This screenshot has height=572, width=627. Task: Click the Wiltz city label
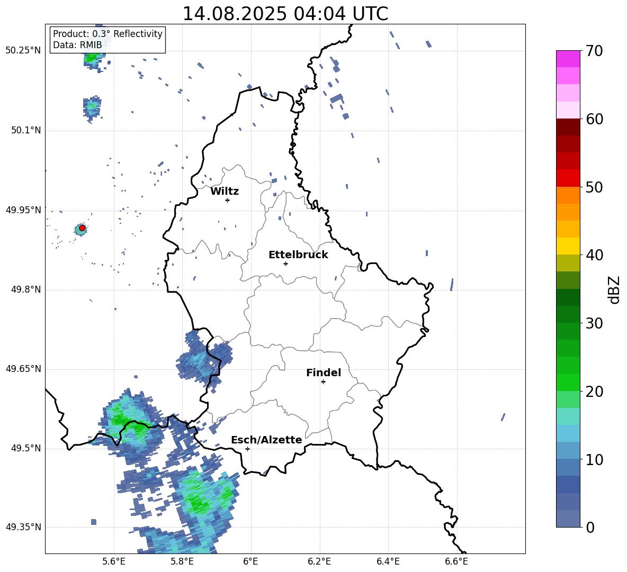pyautogui.click(x=225, y=192)
